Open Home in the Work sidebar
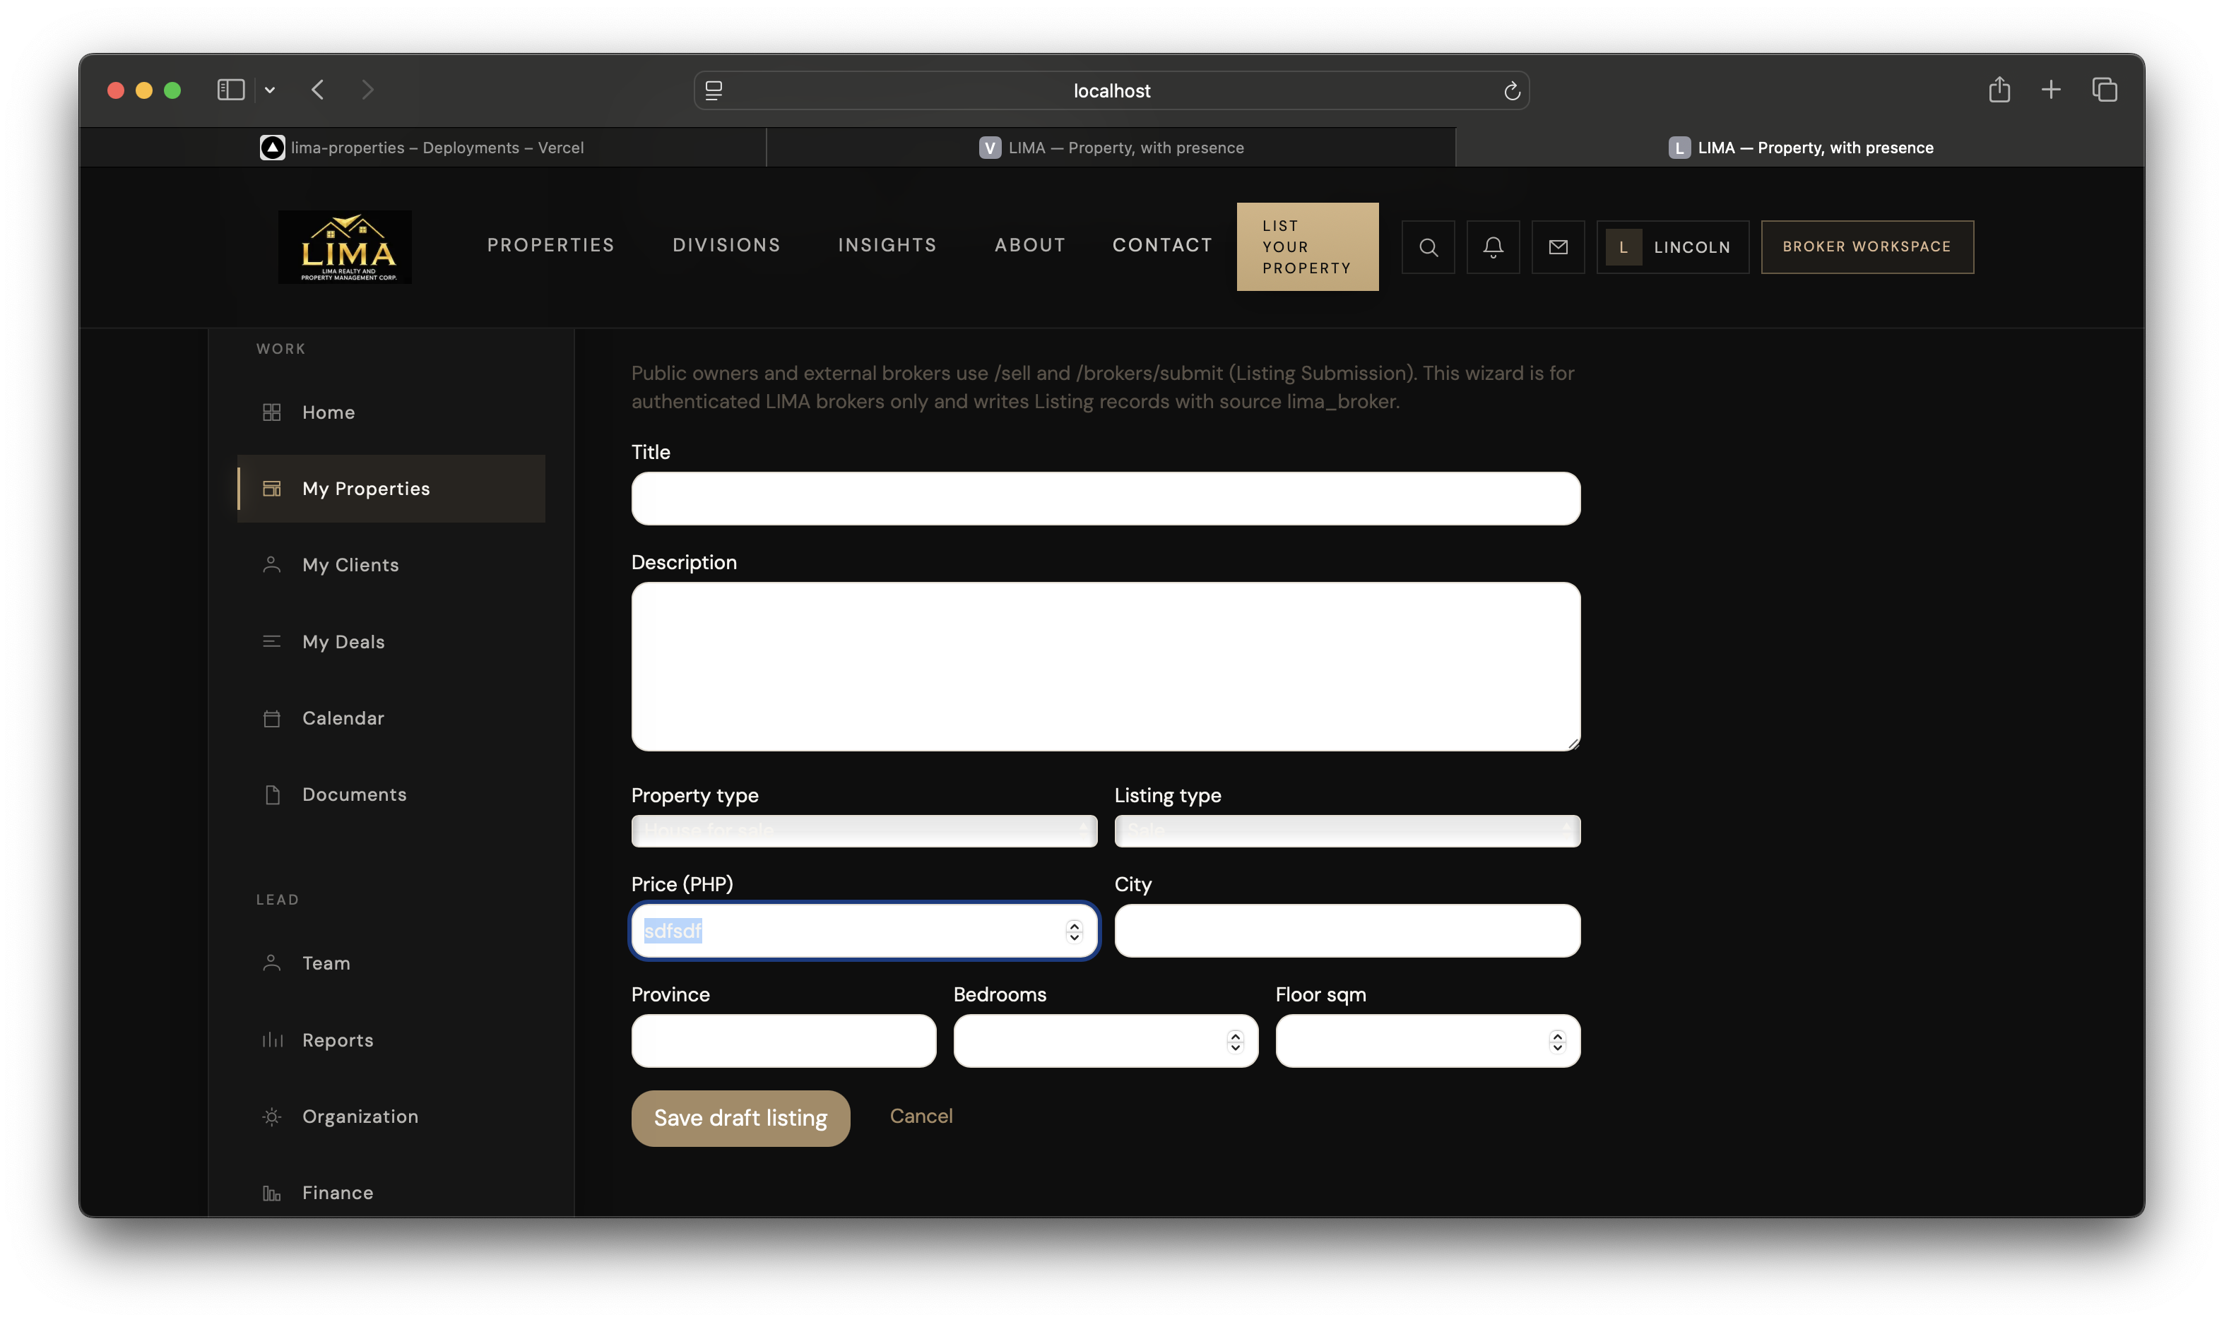 (391, 412)
